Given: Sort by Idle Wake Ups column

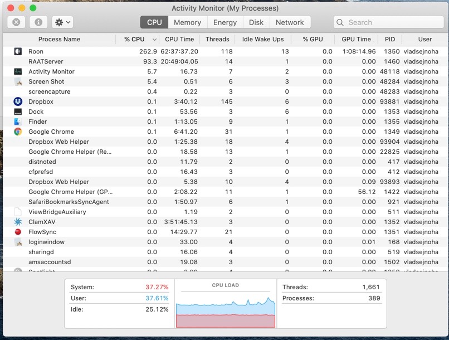Looking at the screenshot, I should (x=263, y=39).
